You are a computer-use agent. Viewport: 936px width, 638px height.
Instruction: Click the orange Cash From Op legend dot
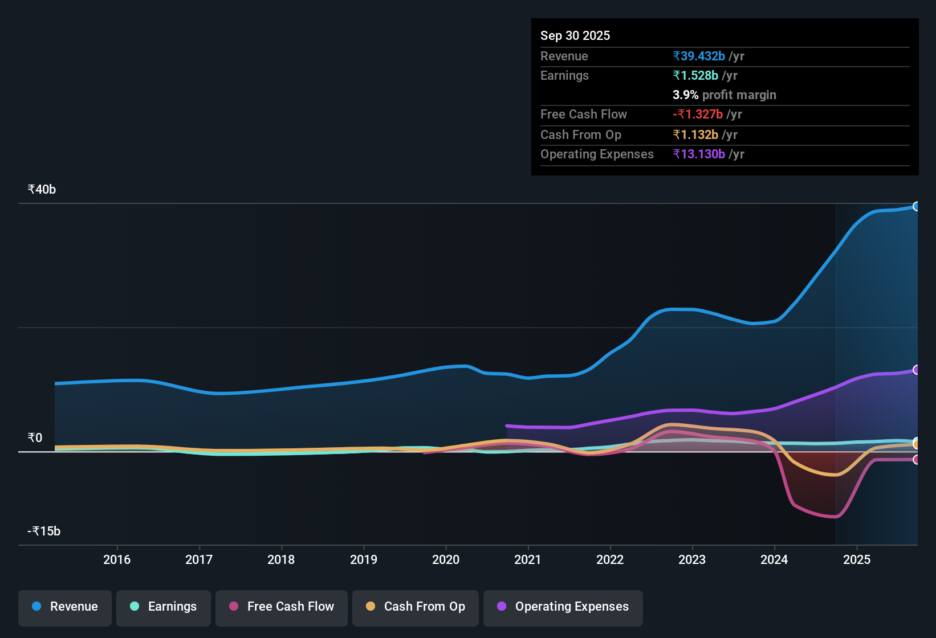(x=371, y=607)
